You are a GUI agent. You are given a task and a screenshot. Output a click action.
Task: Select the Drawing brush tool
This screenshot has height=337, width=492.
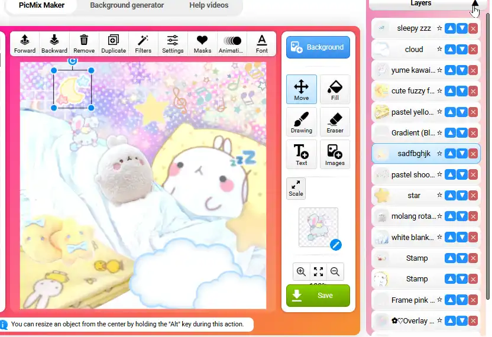click(301, 122)
